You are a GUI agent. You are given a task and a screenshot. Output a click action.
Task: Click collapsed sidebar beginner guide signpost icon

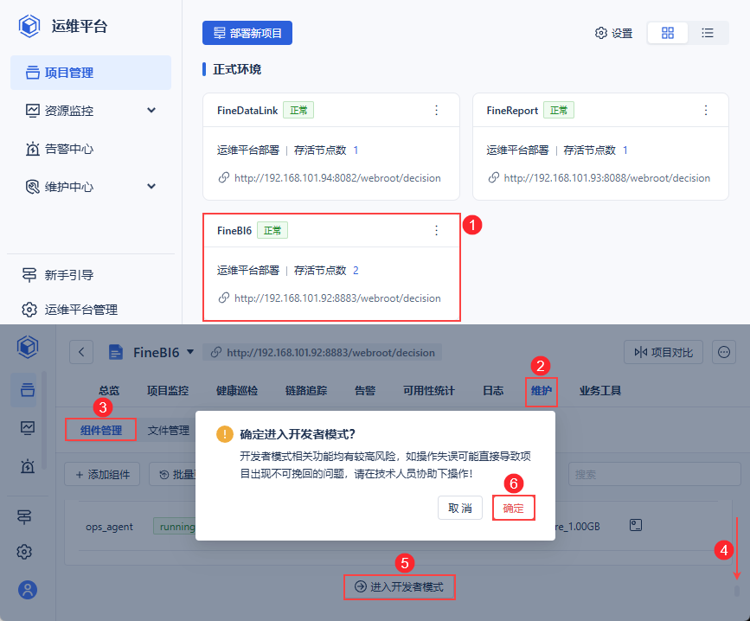pos(24,517)
